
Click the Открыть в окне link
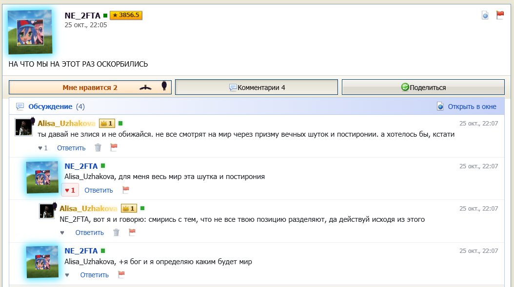coord(472,107)
